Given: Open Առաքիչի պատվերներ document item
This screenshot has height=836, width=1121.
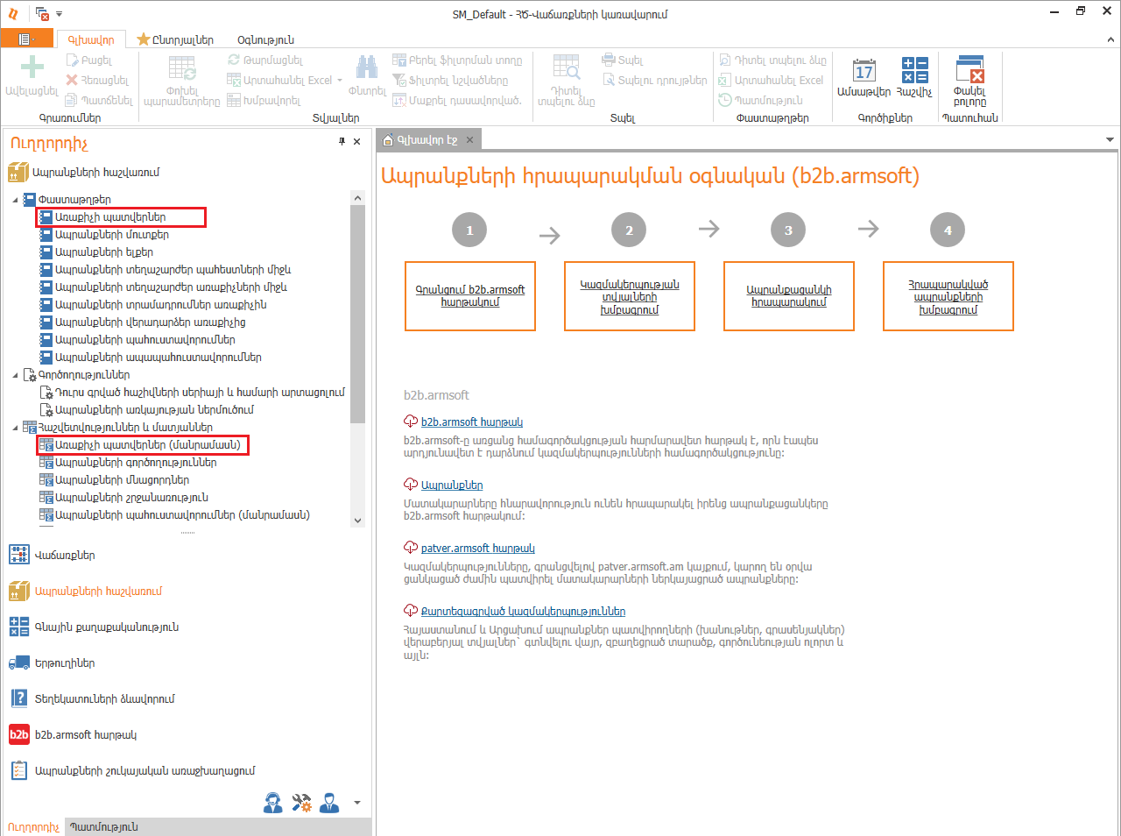Looking at the screenshot, I should tap(110, 217).
